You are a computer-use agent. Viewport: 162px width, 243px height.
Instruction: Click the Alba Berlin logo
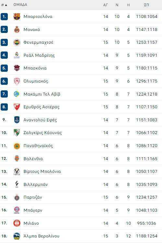(x=17, y=236)
